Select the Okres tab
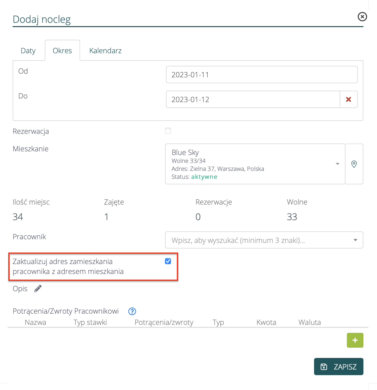Screen dimensions: 377x390 [x=62, y=51]
